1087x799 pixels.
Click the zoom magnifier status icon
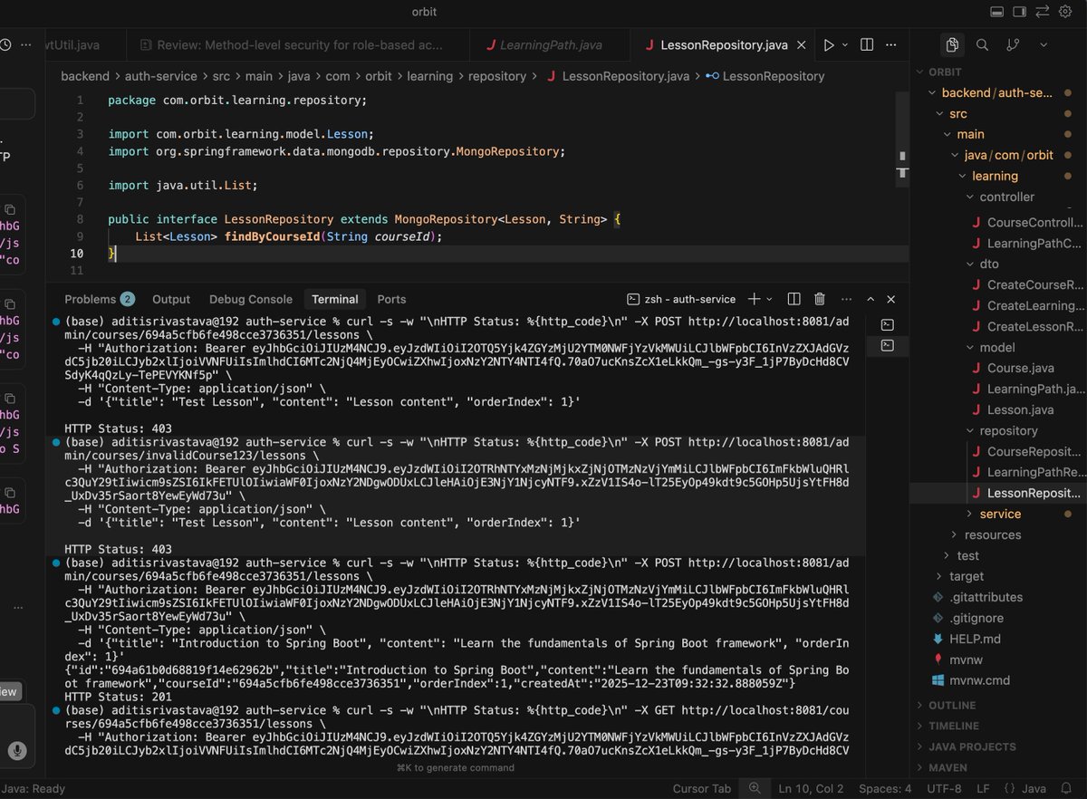point(755,788)
